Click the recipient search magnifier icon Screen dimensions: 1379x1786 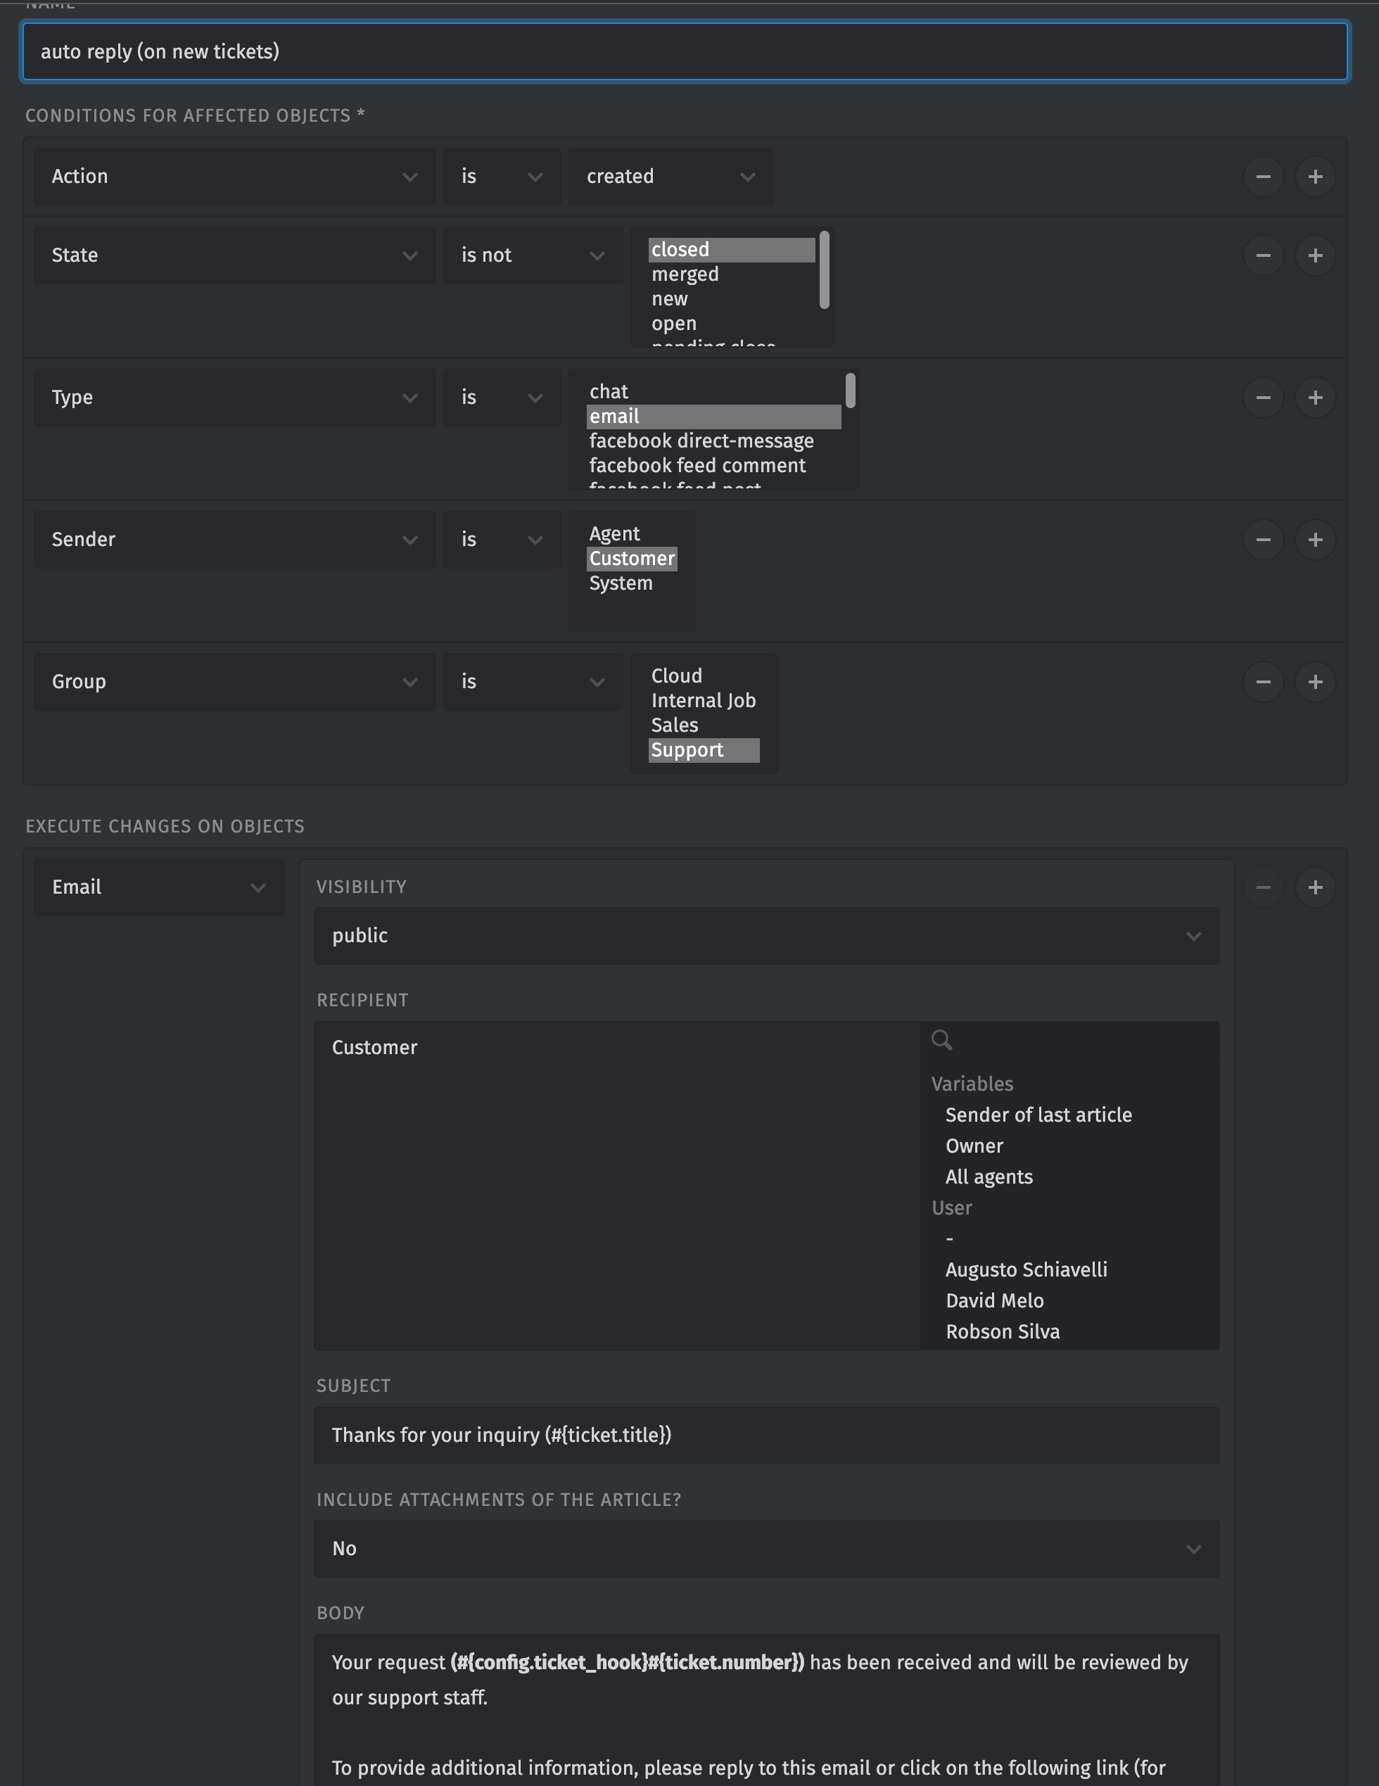point(941,1040)
